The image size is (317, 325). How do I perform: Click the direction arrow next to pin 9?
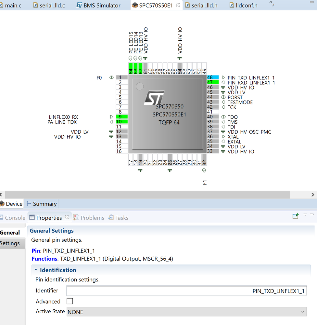pos(111,117)
